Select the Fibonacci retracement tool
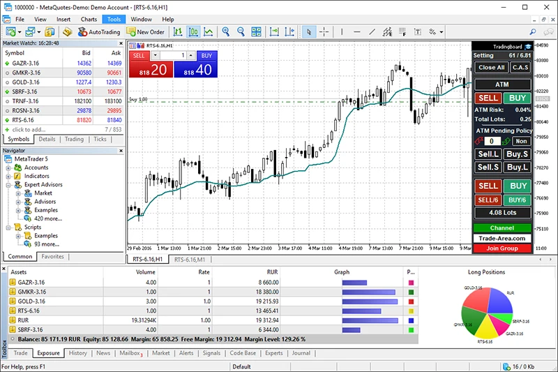This screenshot has height=372, width=558. click(x=402, y=32)
